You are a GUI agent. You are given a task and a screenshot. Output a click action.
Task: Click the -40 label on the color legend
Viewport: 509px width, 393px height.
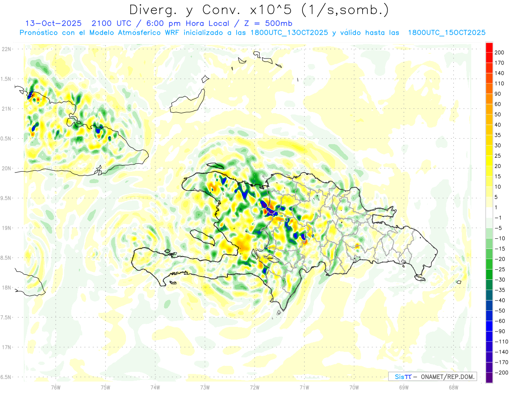pyautogui.click(x=498, y=300)
